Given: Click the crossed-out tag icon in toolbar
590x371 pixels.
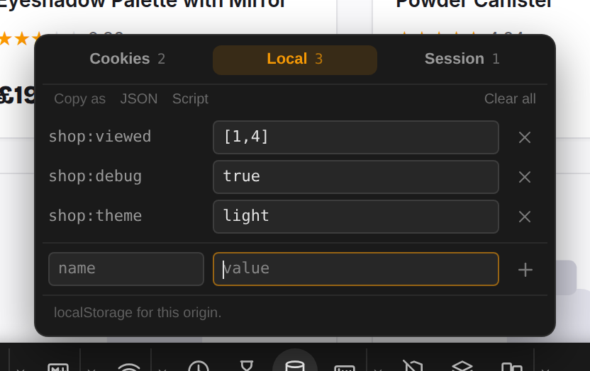Looking at the screenshot, I should 413,366.
